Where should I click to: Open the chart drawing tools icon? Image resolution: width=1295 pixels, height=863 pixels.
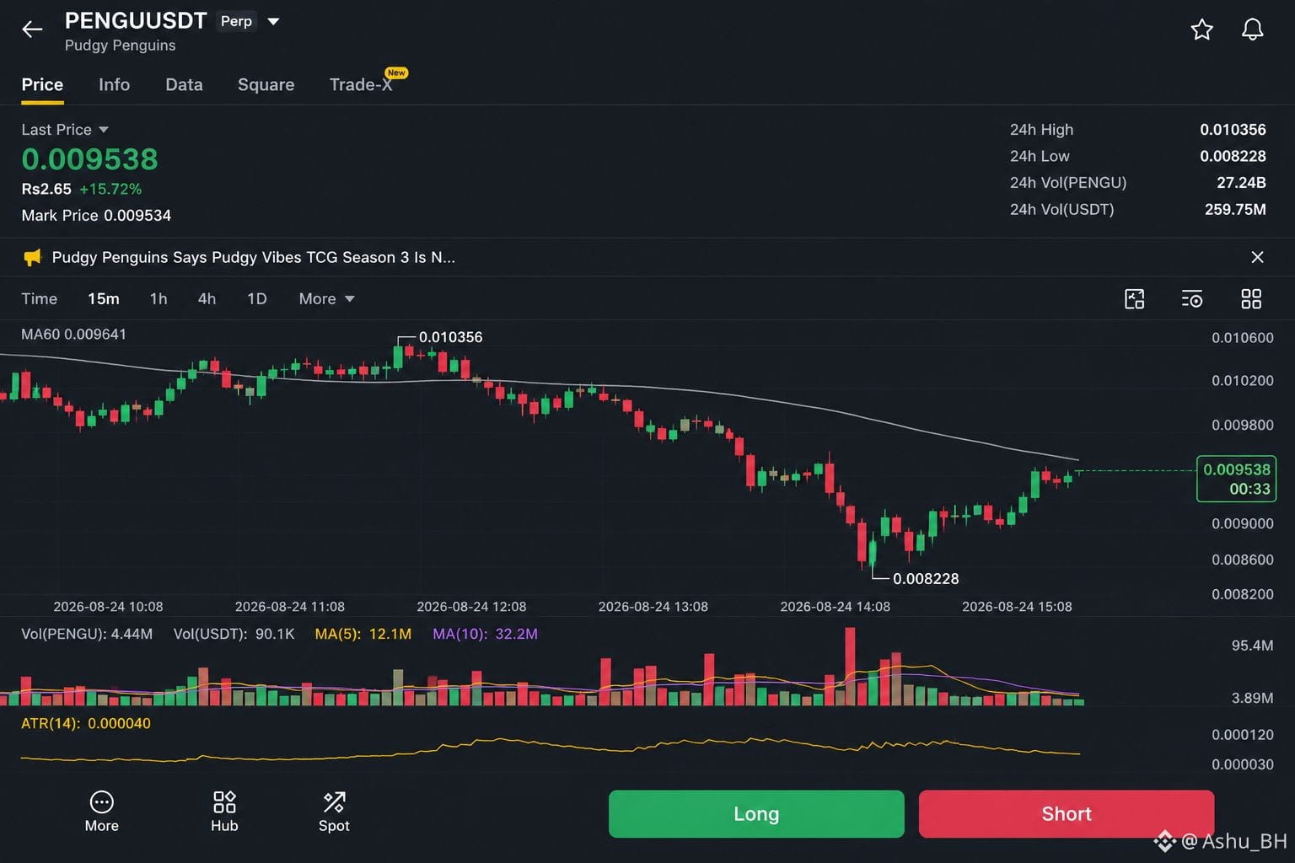(1135, 298)
